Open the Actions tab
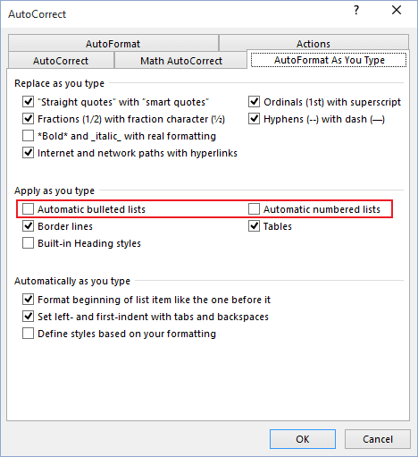Image resolution: width=418 pixels, height=457 pixels. [x=313, y=44]
